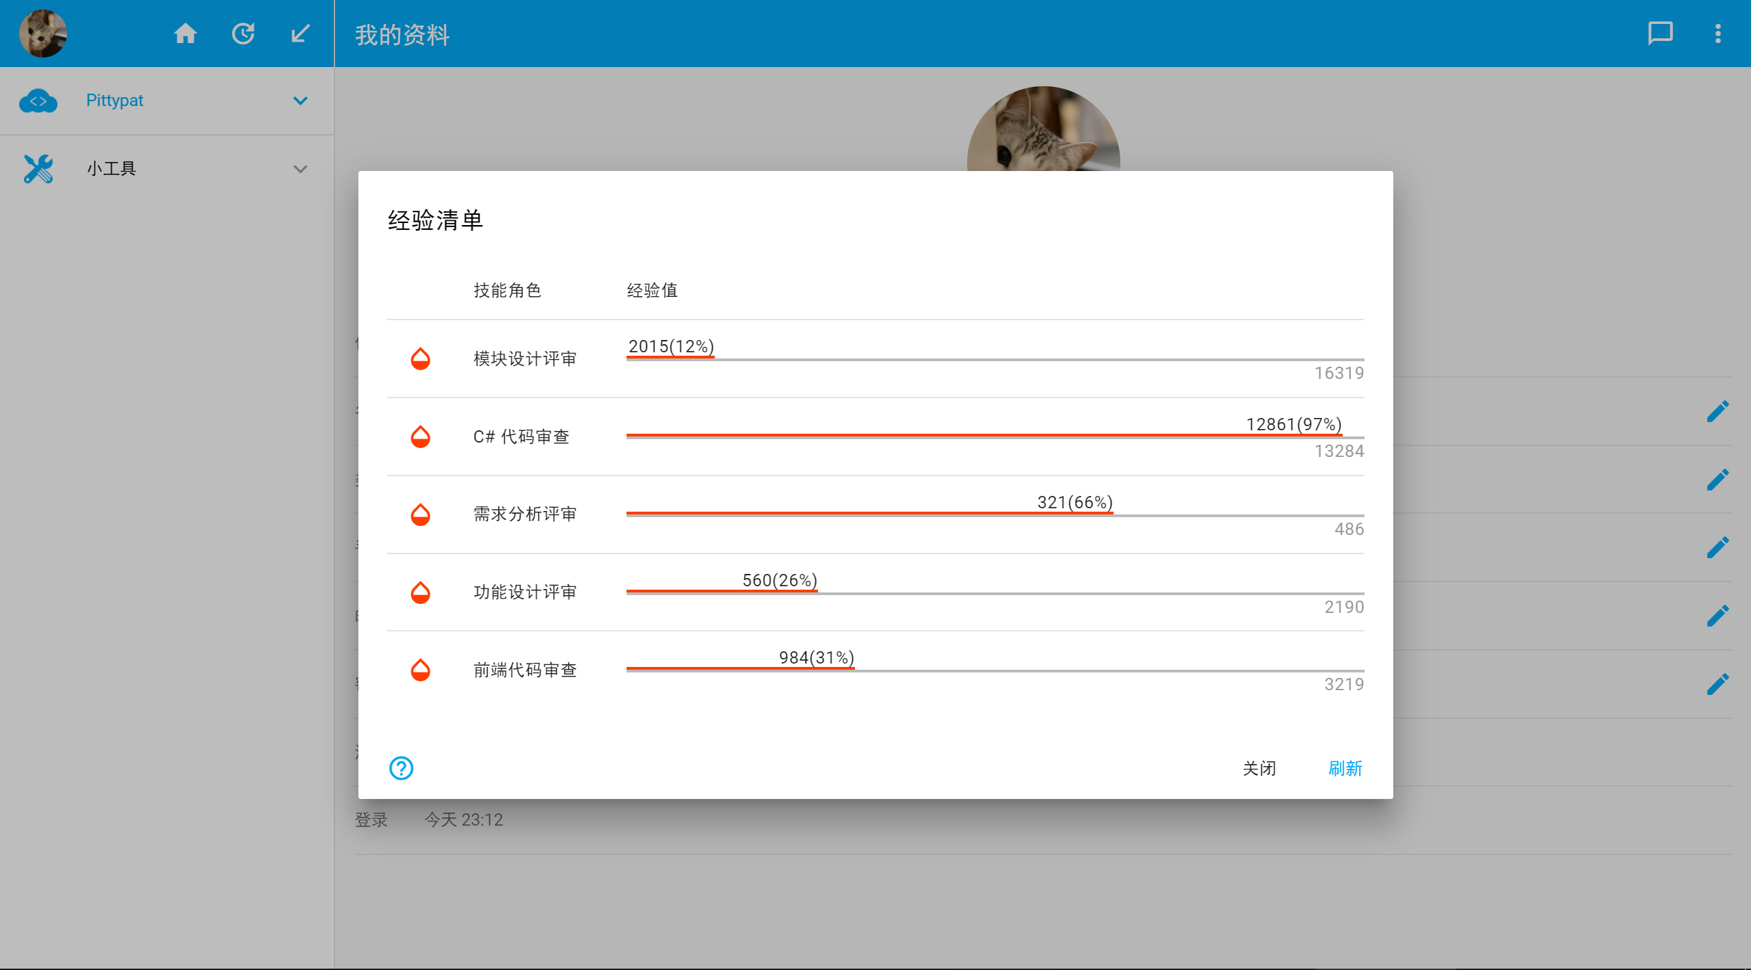This screenshot has width=1751, height=970.
Task: Click the 关闭 button to close dialog
Action: (x=1259, y=768)
